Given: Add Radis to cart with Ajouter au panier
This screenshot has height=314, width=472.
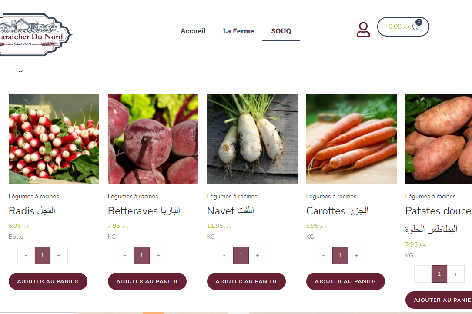Looking at the screenshot, I should click(48, 281).
